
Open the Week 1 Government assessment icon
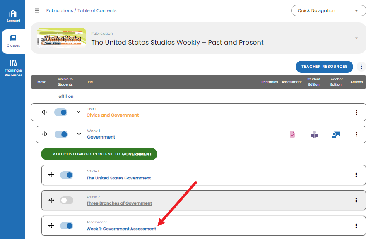coord(292,134)
